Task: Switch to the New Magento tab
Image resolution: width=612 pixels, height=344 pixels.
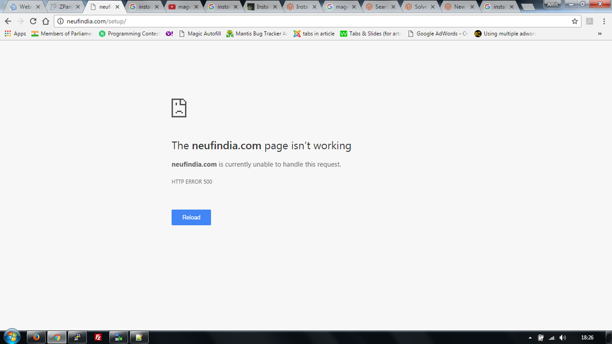Action: tap(459, 7)
